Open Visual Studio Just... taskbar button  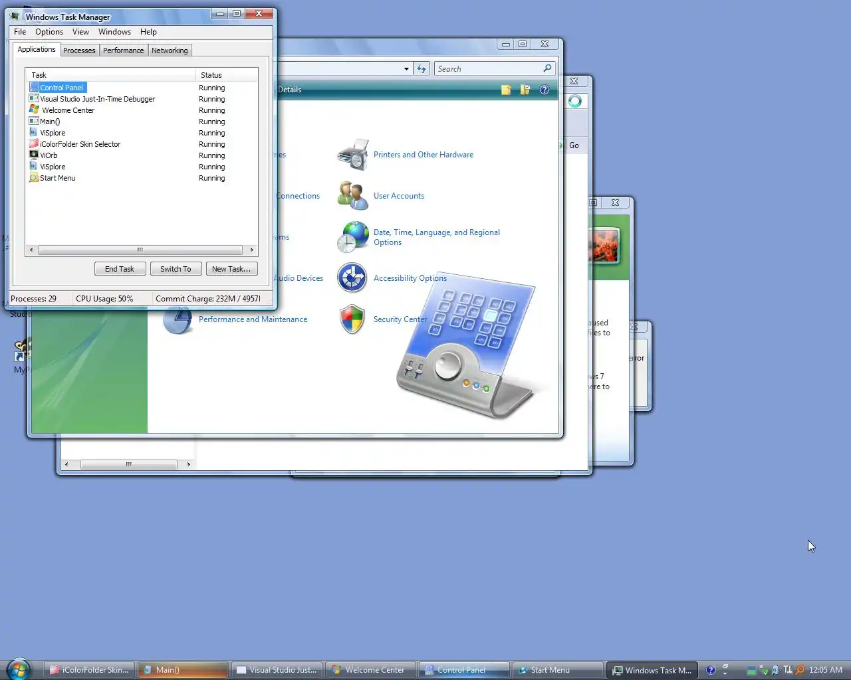click(x=277, y=670)
